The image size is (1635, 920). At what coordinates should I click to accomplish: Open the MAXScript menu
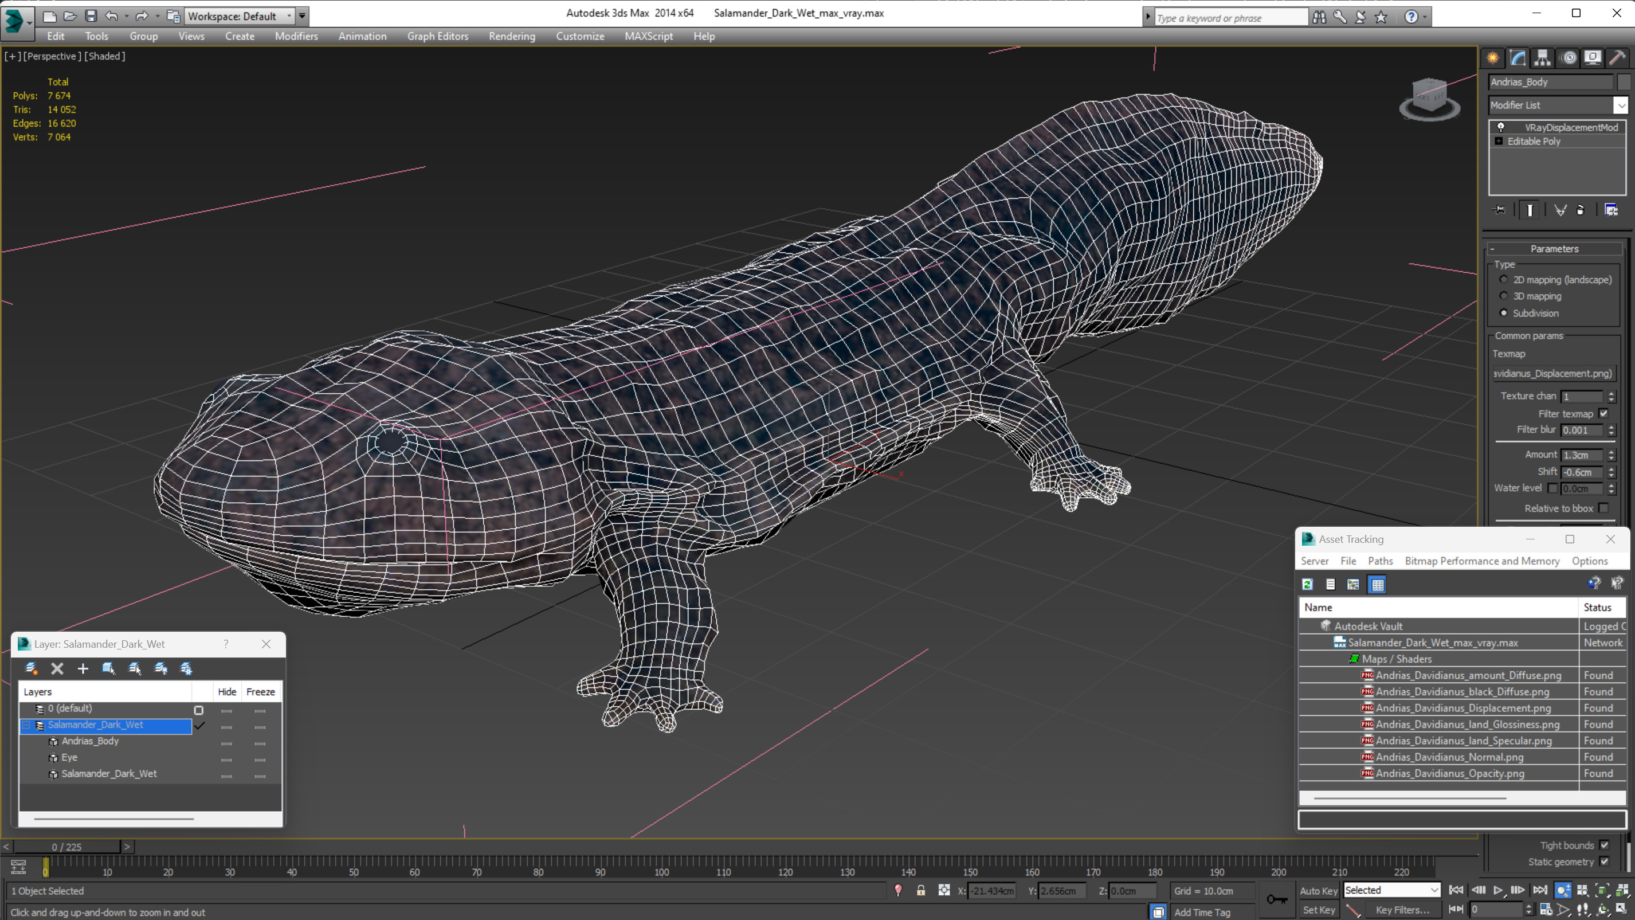click(648, 36)
